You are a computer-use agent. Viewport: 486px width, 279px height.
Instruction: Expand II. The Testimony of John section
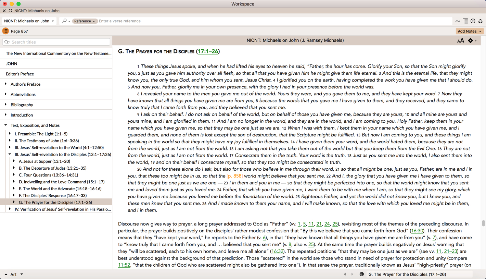[x=10, y=141]
